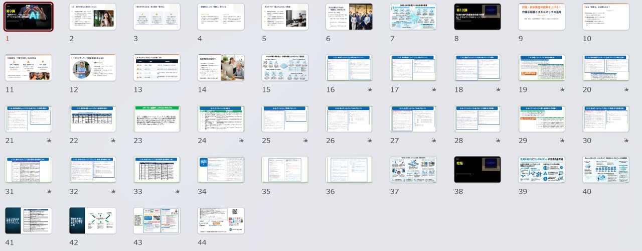Click the star icon under slide 22
This screenshot has height=251, width=642.
113,141
